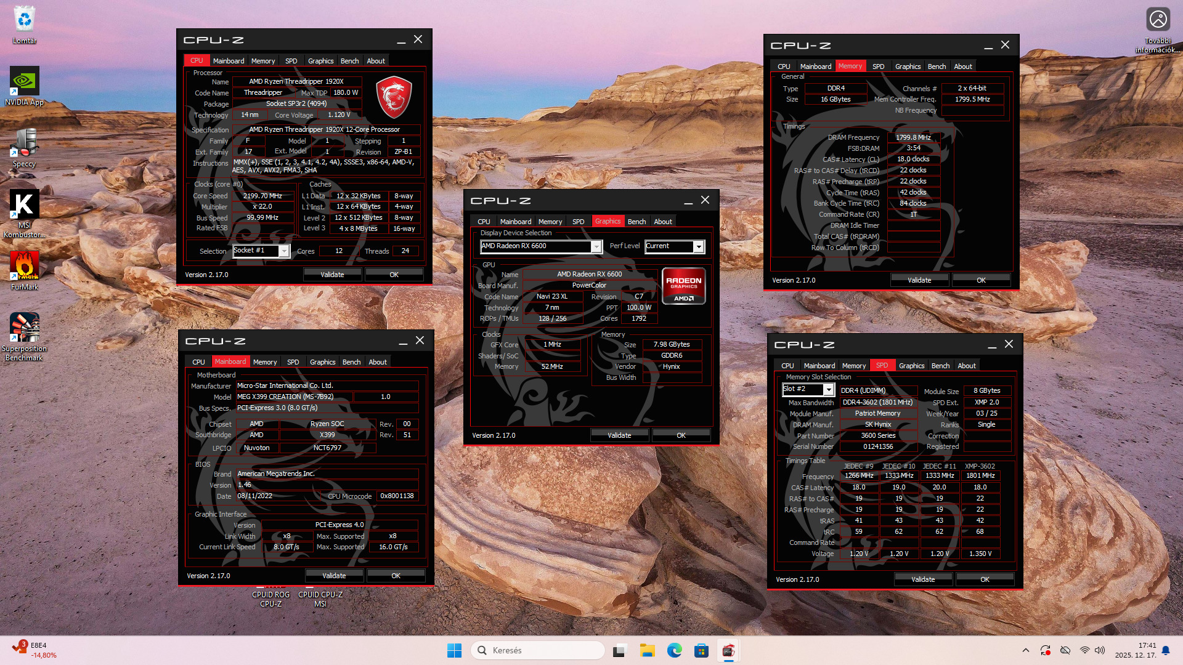The height and width of the screenshot is (665, 1183).
Task: Click the Radeon Graphics logo badge
Action: [683, 286]
